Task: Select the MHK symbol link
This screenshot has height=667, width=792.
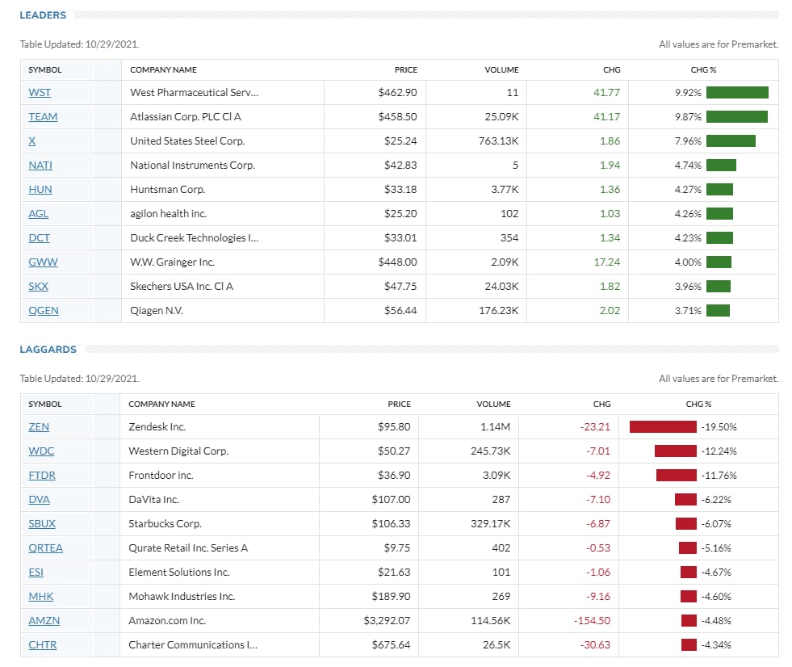Action: coord(41,597)
